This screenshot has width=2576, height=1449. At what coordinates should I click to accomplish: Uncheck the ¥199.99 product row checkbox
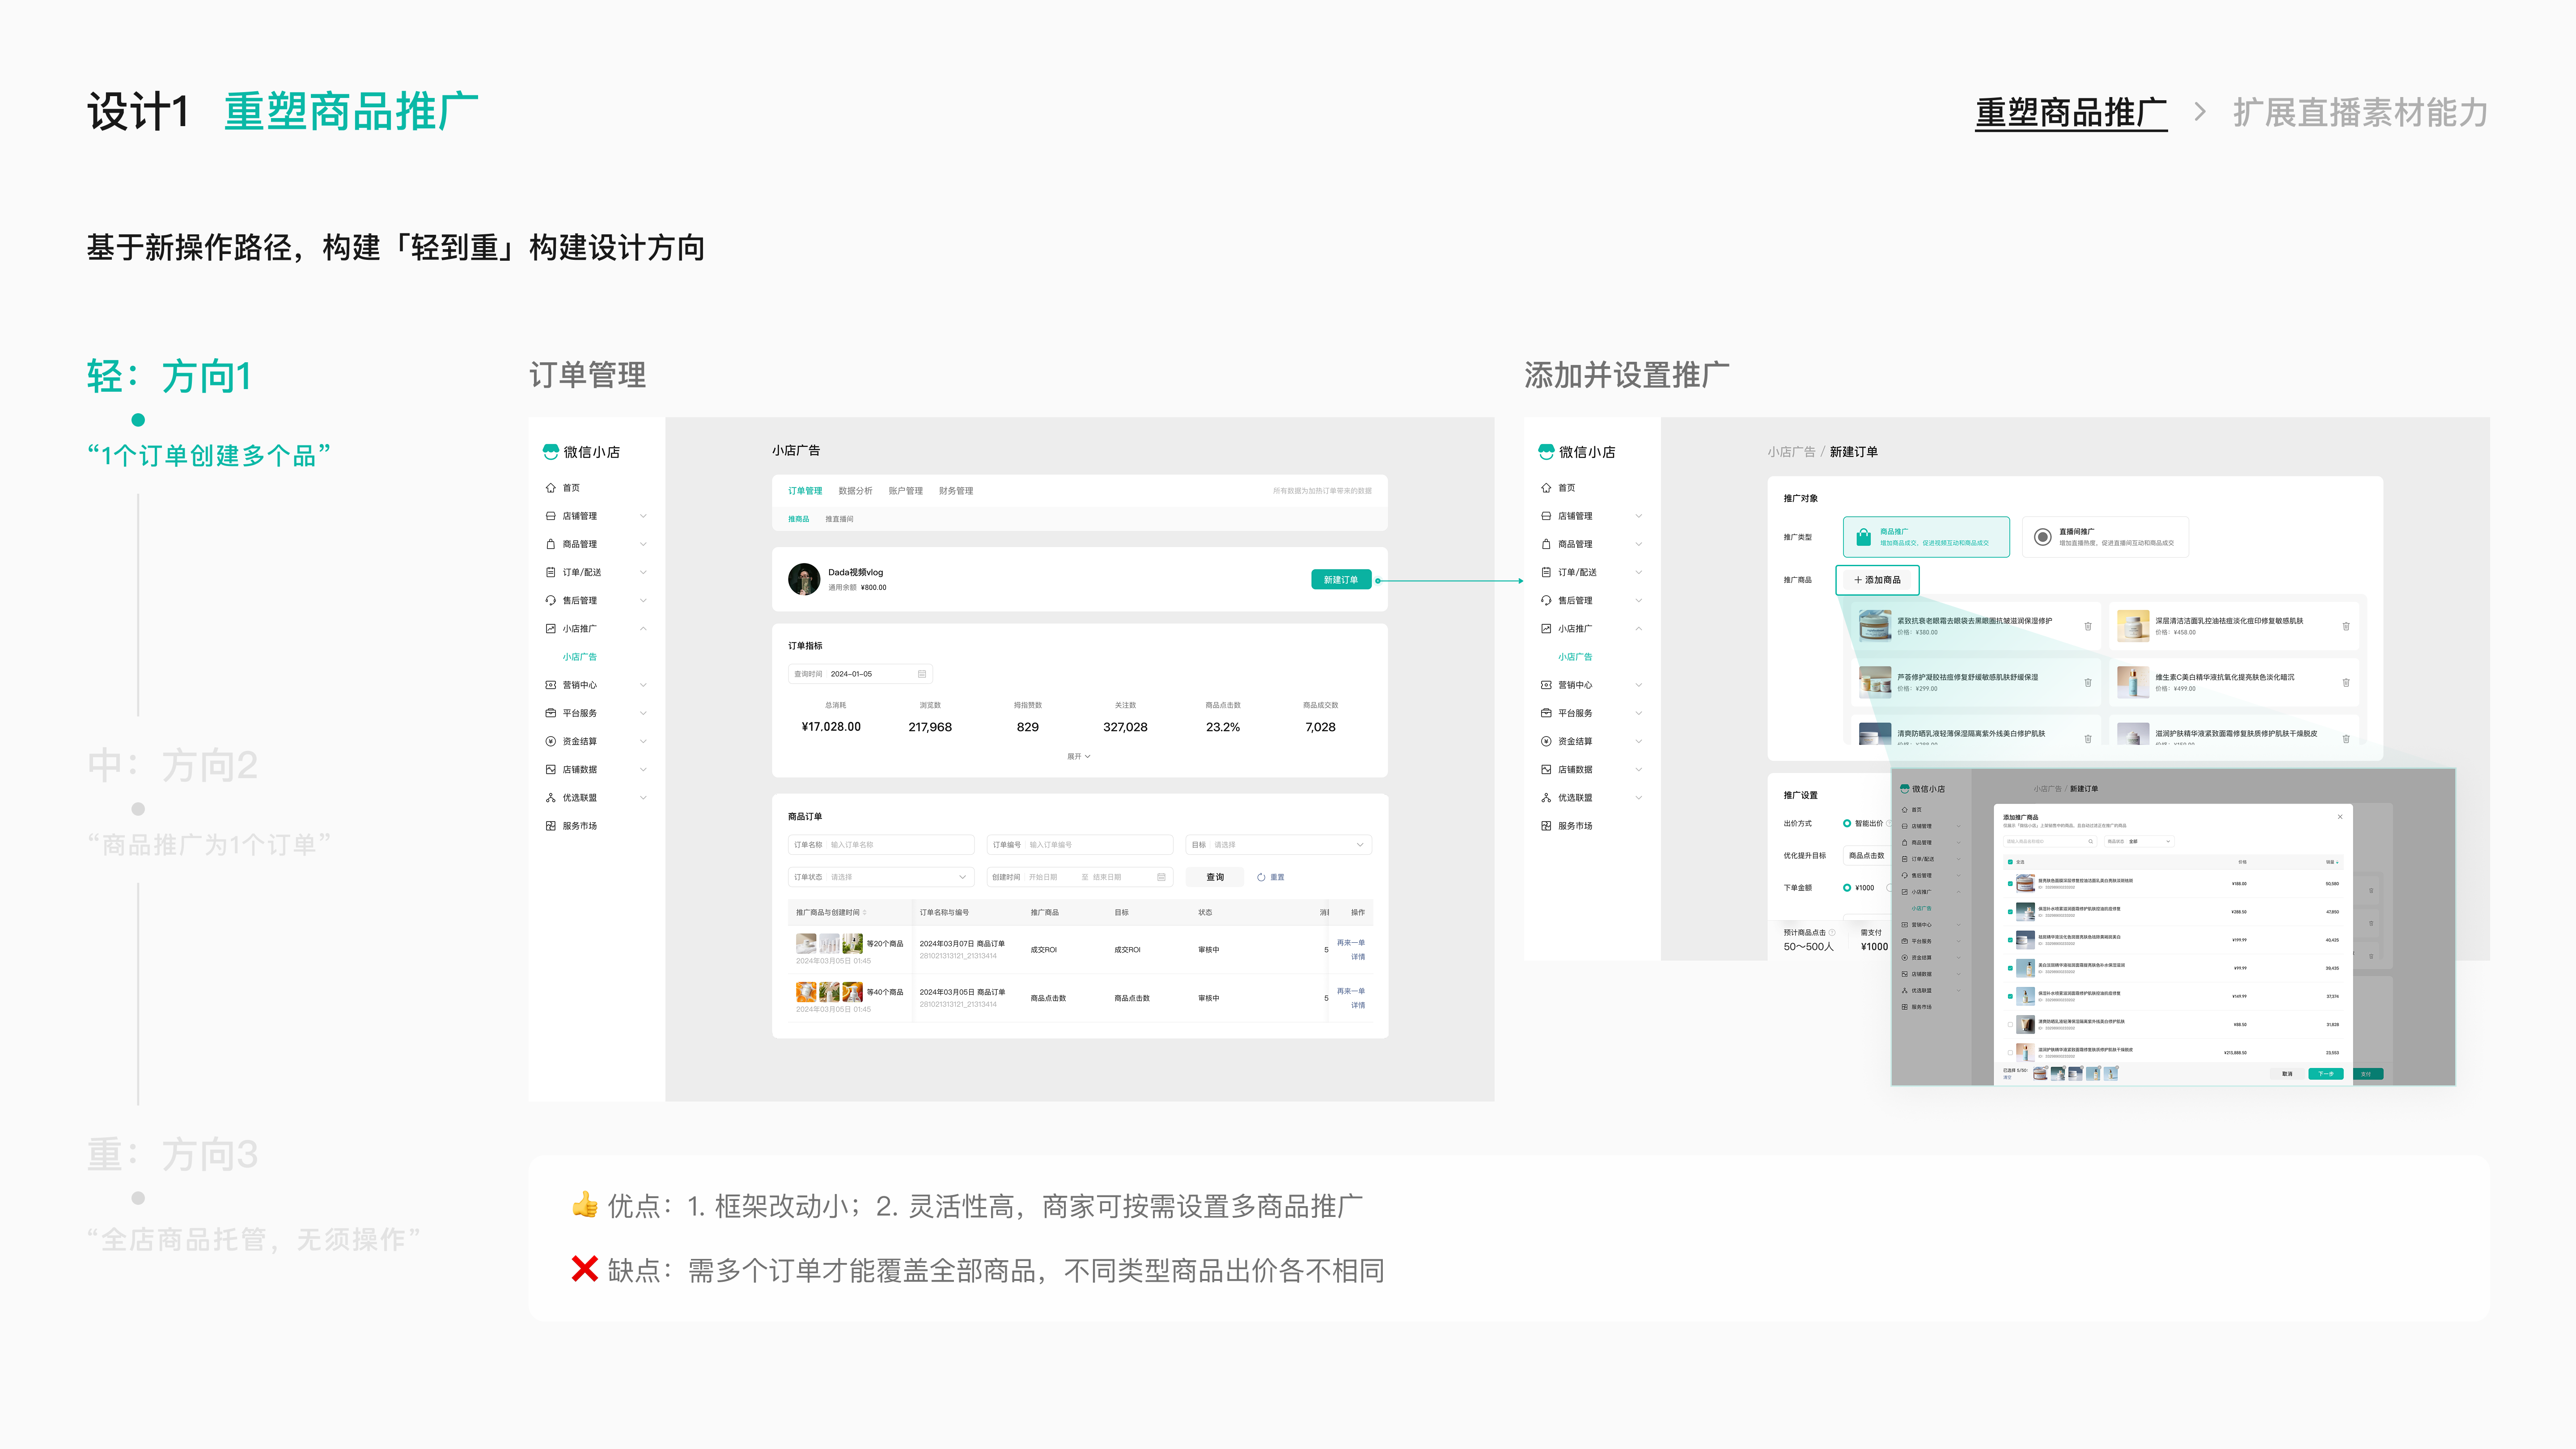pyautogui.click(x=2010, y=940)
